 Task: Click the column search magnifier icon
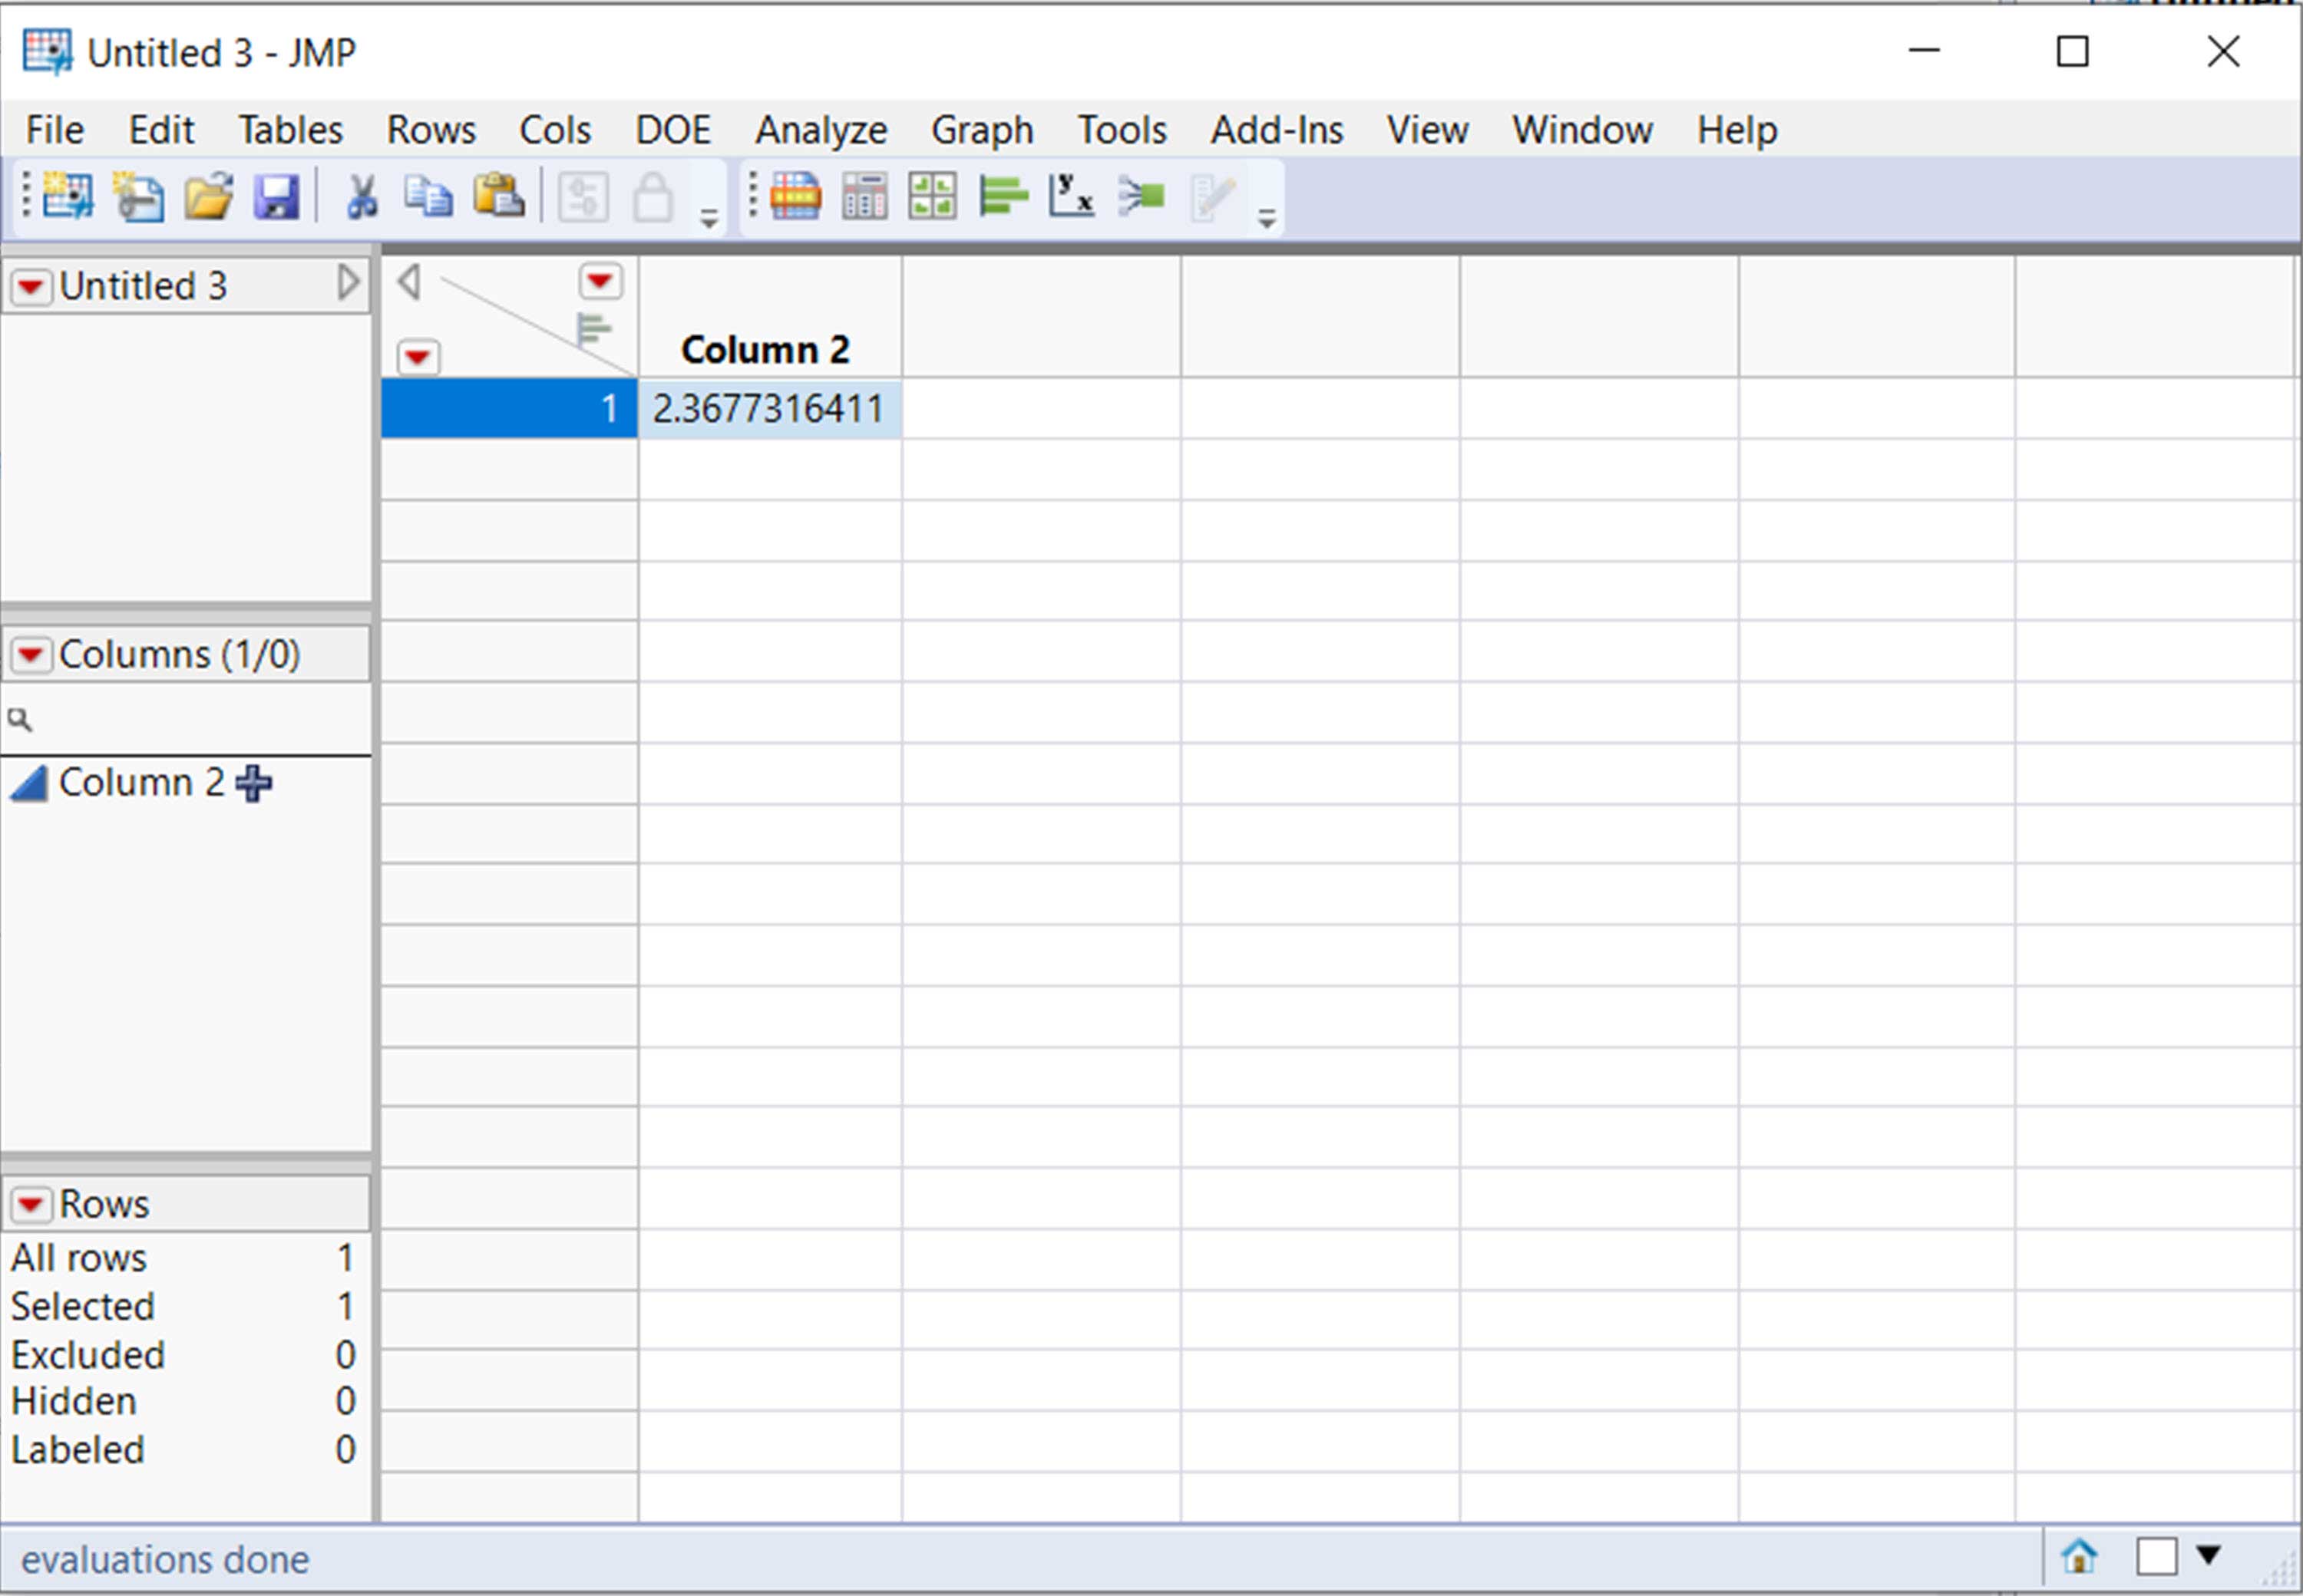pos(19,719)
